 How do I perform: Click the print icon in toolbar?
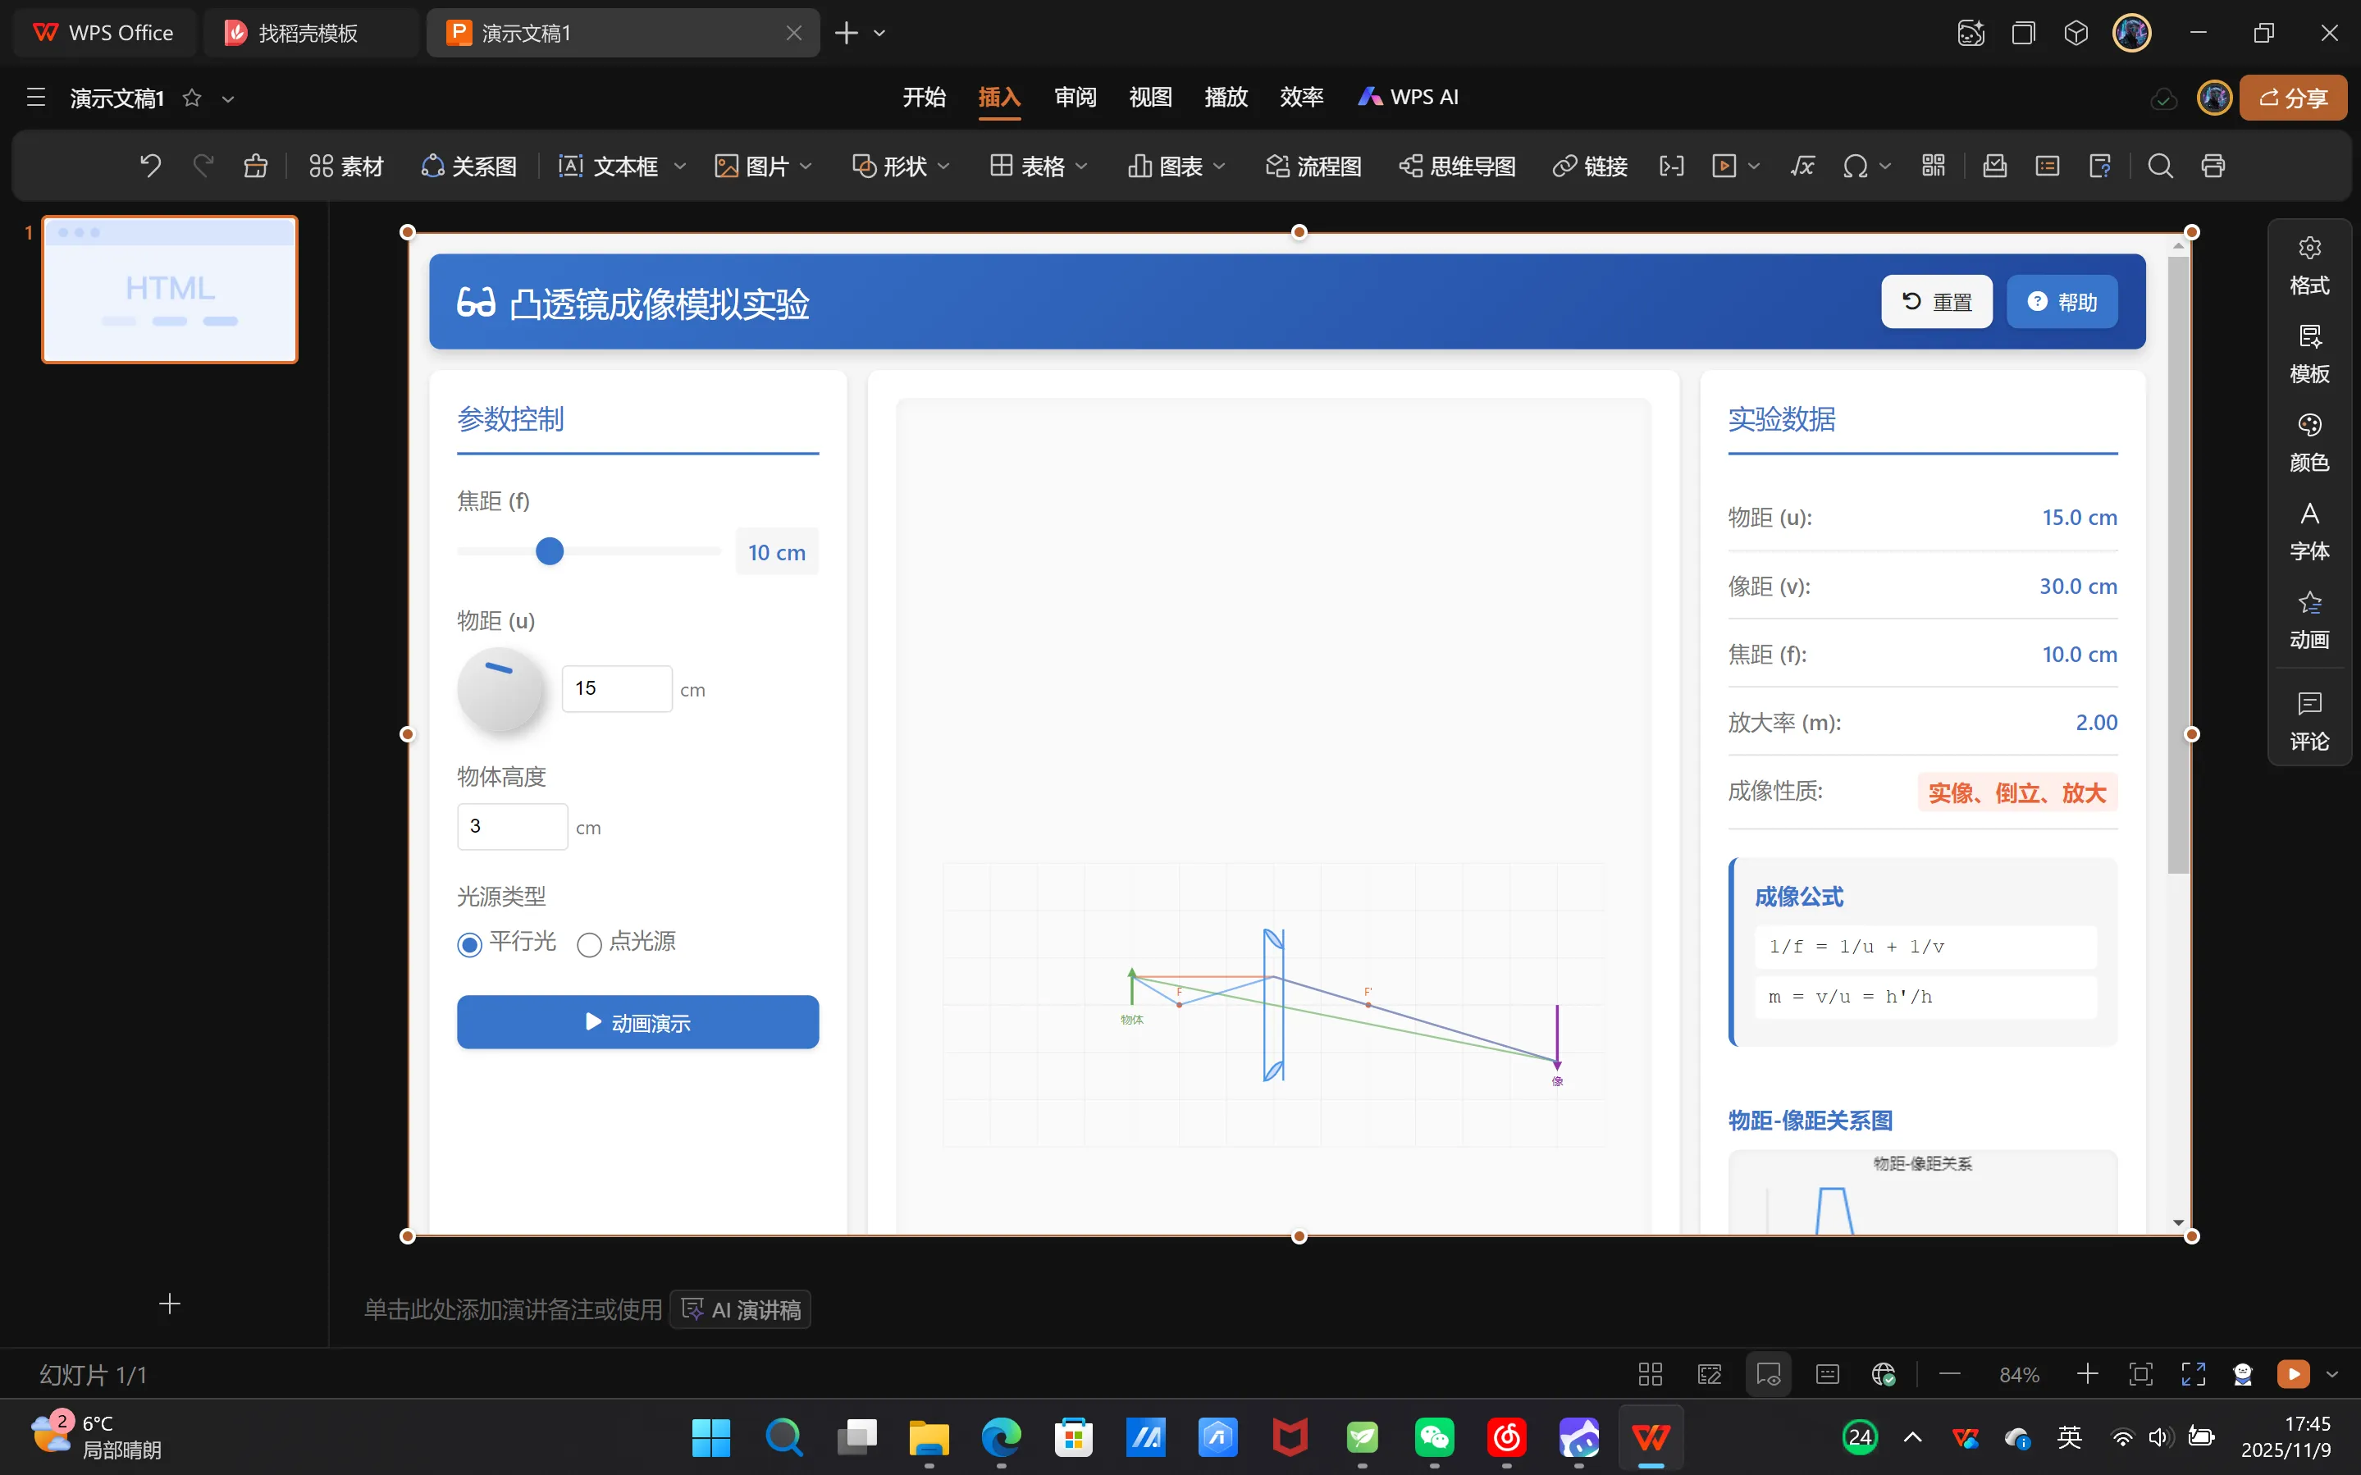[x=2213, y=166]
